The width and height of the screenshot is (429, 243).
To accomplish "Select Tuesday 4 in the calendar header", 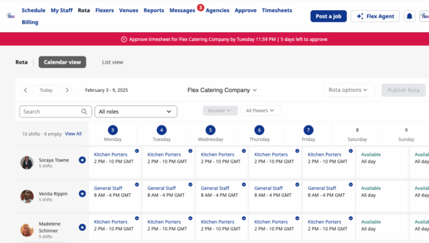I will (162, 134).
